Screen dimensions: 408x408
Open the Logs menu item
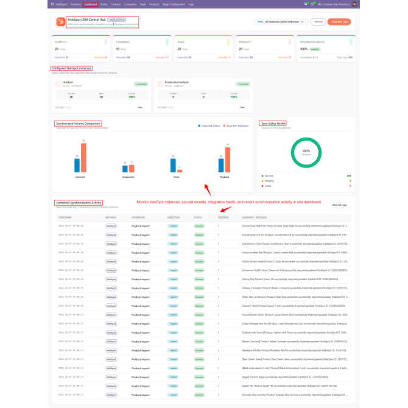(191, 4)
